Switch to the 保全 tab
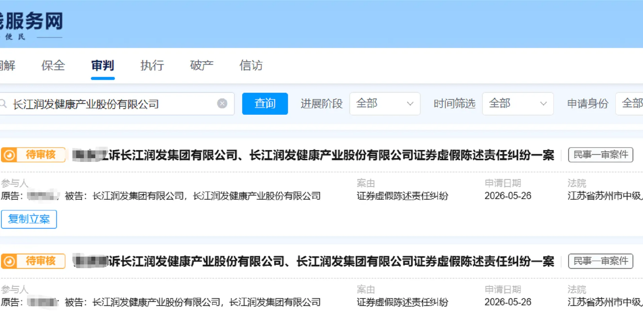The image size is (643, 313). click(x=53, y=65)
